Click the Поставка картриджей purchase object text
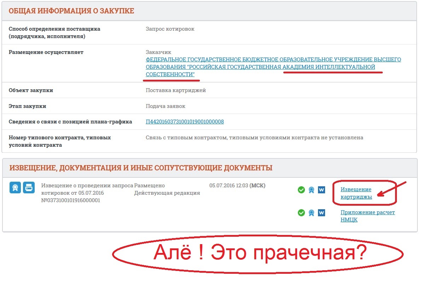Screen dimensions: 422x290 click(175, 90)
